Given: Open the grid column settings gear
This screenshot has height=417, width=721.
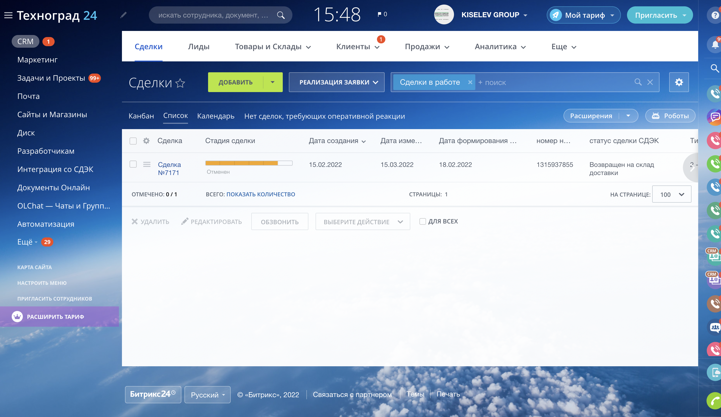Looking at the screenshot, I should click(x=146, y=141).
